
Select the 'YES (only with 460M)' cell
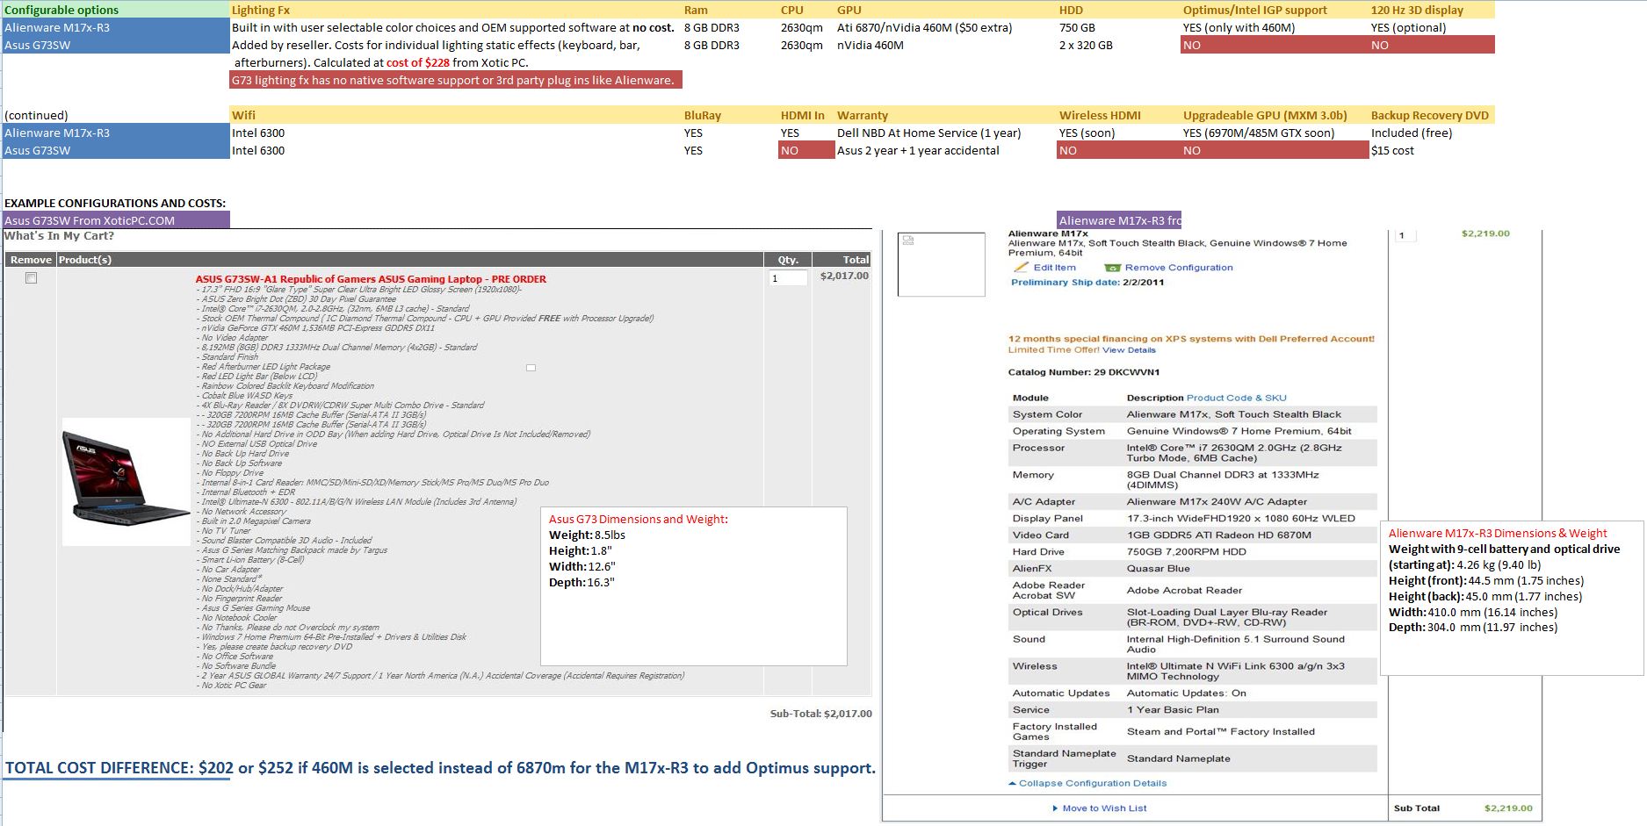(x=1275, y=27)
